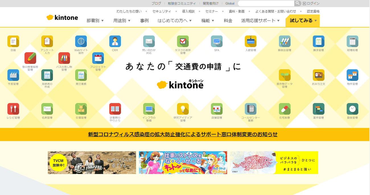The width and height of the screenshot is (370, 195).
Task: Open the プロジェクト管理 calendar icon
Action: (x=98, y=58)
